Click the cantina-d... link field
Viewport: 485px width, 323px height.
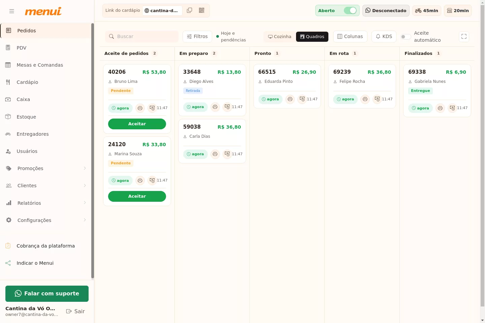point(162,10)
